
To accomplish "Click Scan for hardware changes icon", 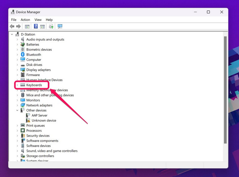I will [60, 27].
